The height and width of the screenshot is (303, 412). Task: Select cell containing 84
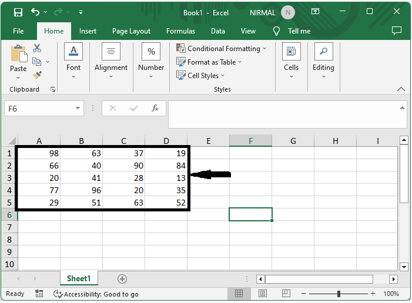(166, 166)
